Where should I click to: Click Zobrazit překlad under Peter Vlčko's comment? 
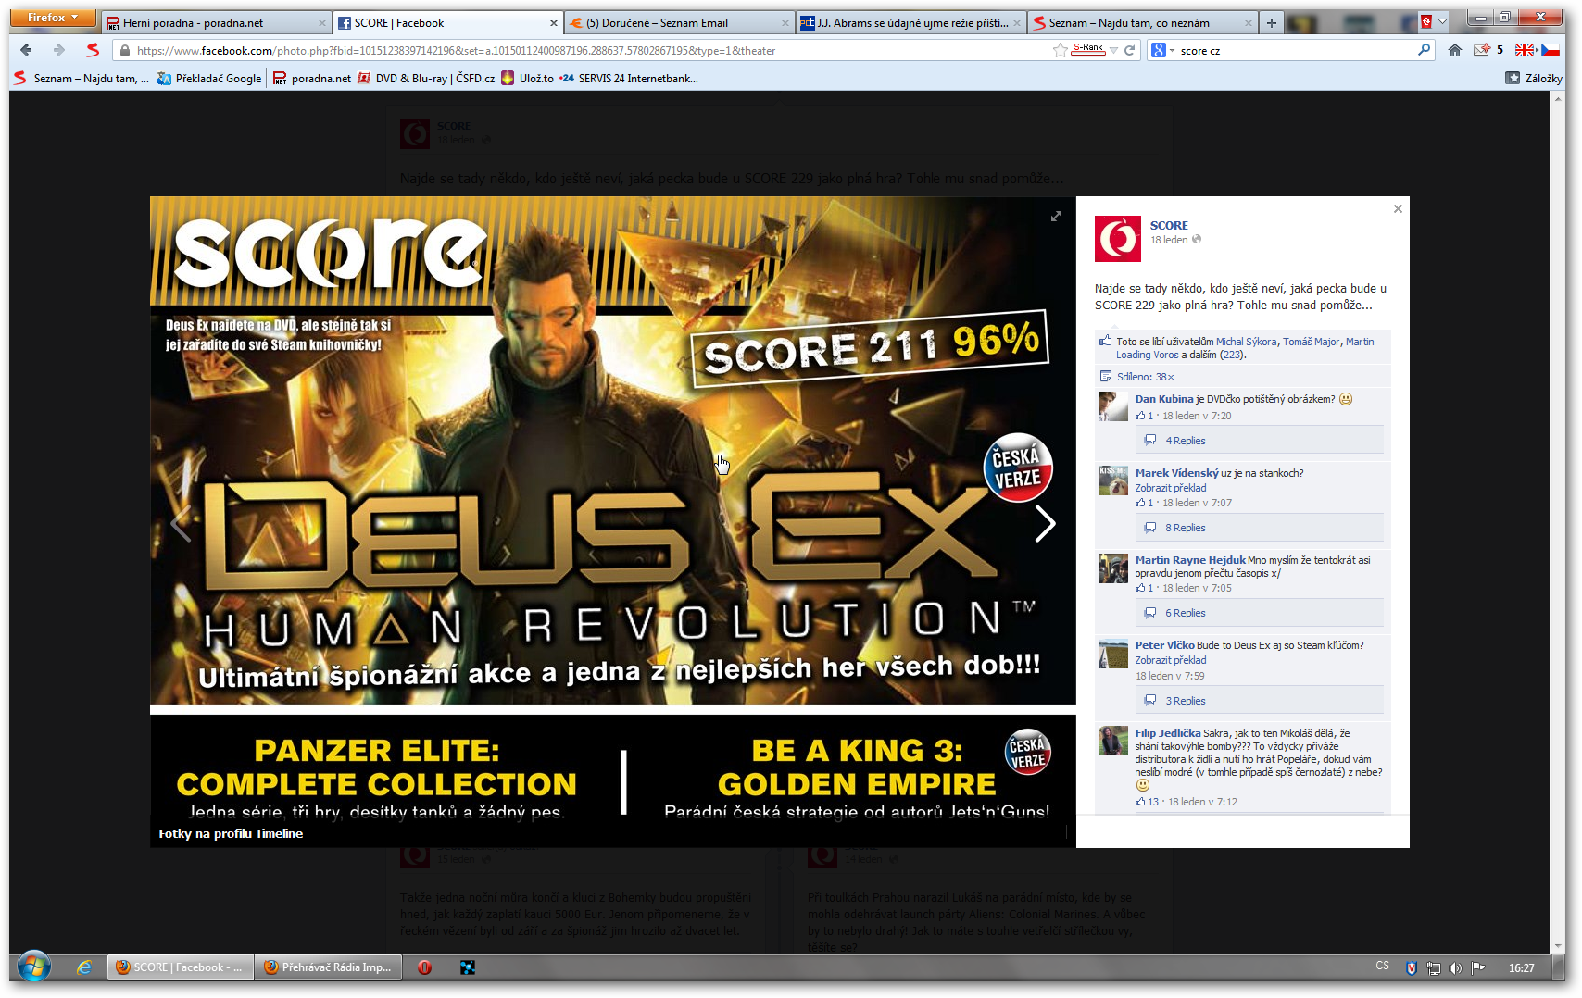coord(1171,660)
